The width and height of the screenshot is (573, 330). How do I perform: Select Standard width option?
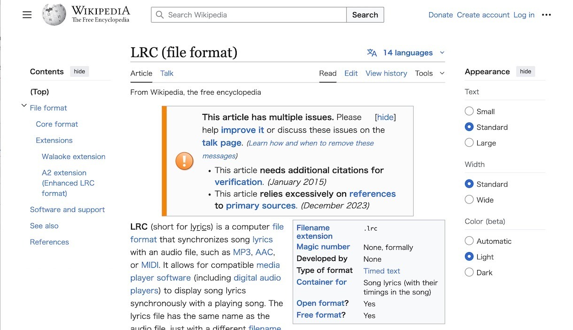tap(469, 184)
